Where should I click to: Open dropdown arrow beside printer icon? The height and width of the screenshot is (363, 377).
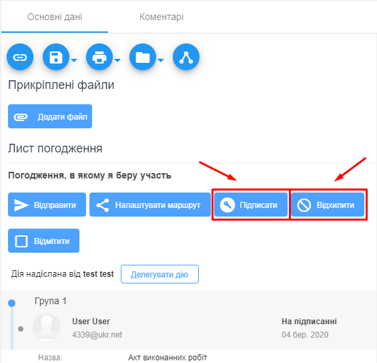(117, 60)
